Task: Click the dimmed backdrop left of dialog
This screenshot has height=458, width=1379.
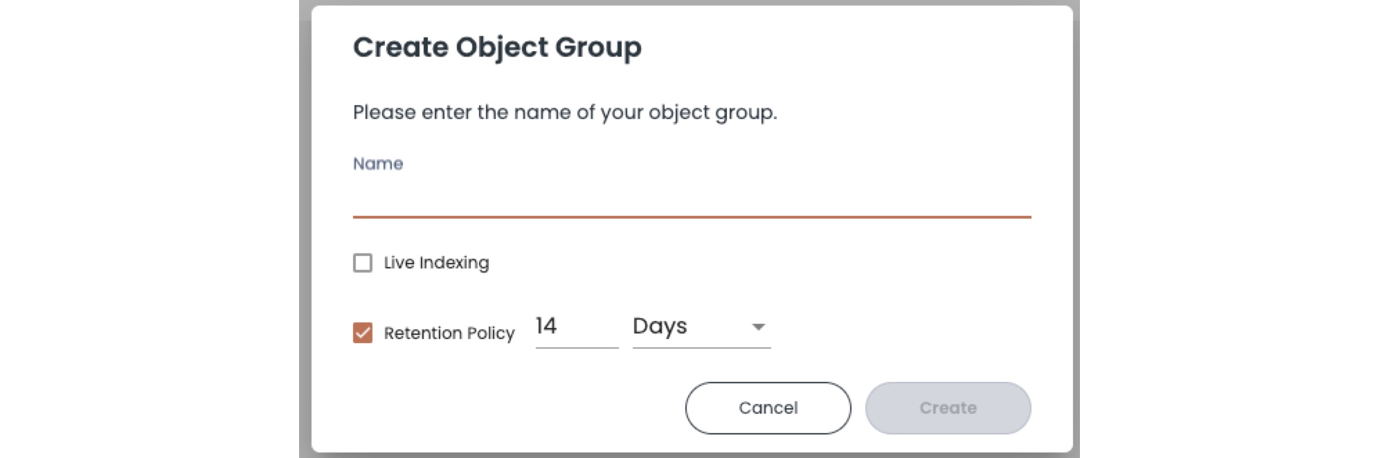Action: [305, 228]
